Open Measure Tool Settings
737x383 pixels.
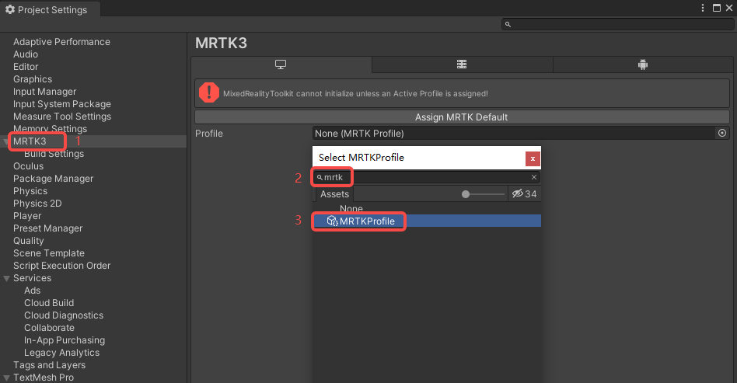click(x=62, y=116)
